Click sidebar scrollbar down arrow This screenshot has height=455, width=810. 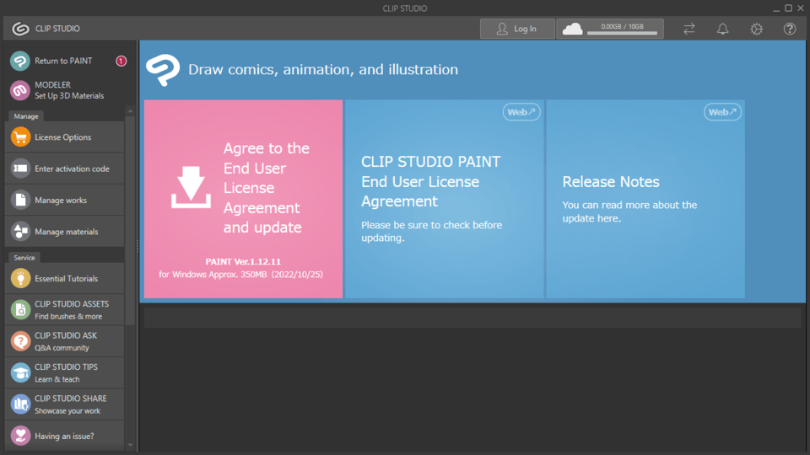pyautogui.click(x=130, y=445)
